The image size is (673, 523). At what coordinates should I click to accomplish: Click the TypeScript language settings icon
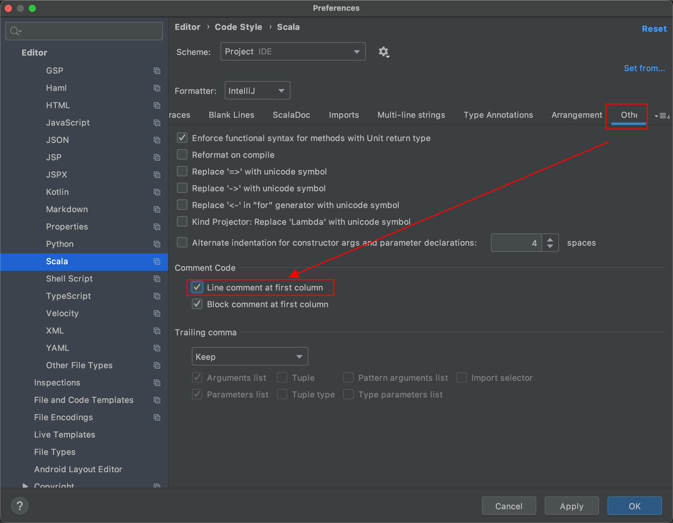tap(156, 295)
